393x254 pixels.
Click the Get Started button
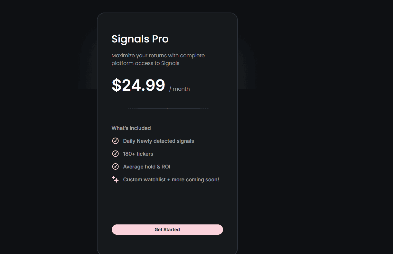pyautogui.click(x=167, y=229)
